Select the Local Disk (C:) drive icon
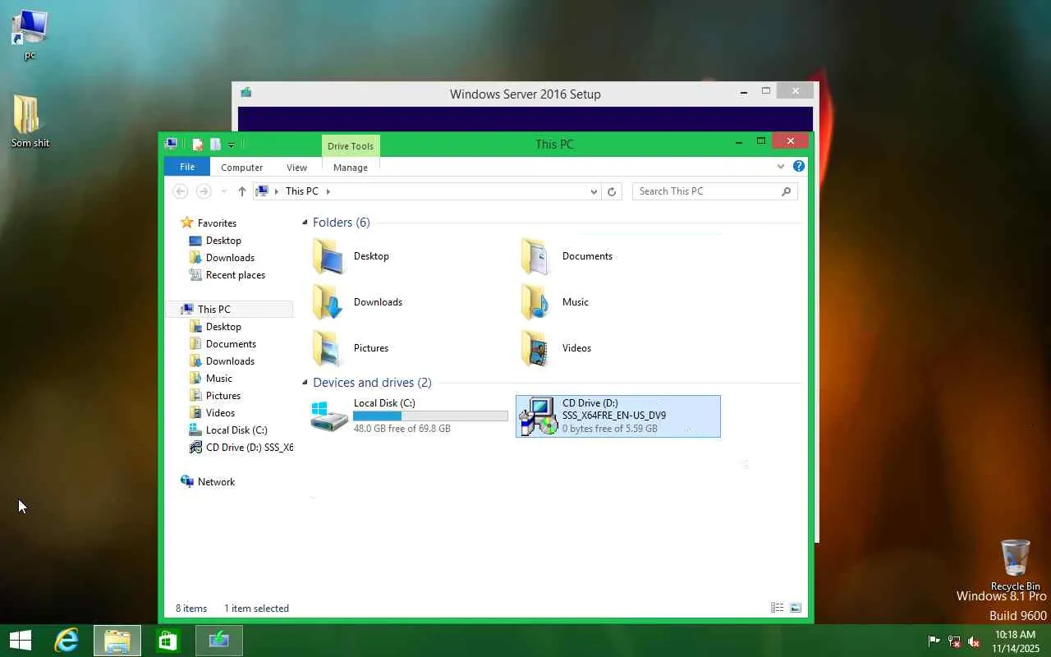 [x=328, y=416]
